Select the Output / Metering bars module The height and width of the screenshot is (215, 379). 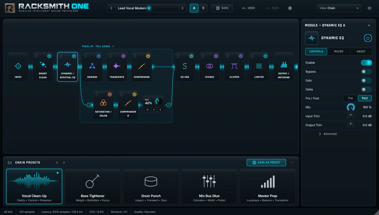(284, 67)
